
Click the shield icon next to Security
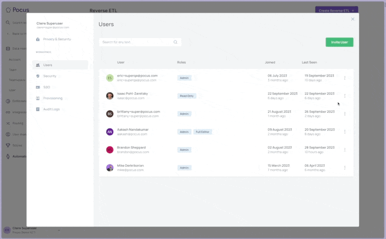click(38, 76)
